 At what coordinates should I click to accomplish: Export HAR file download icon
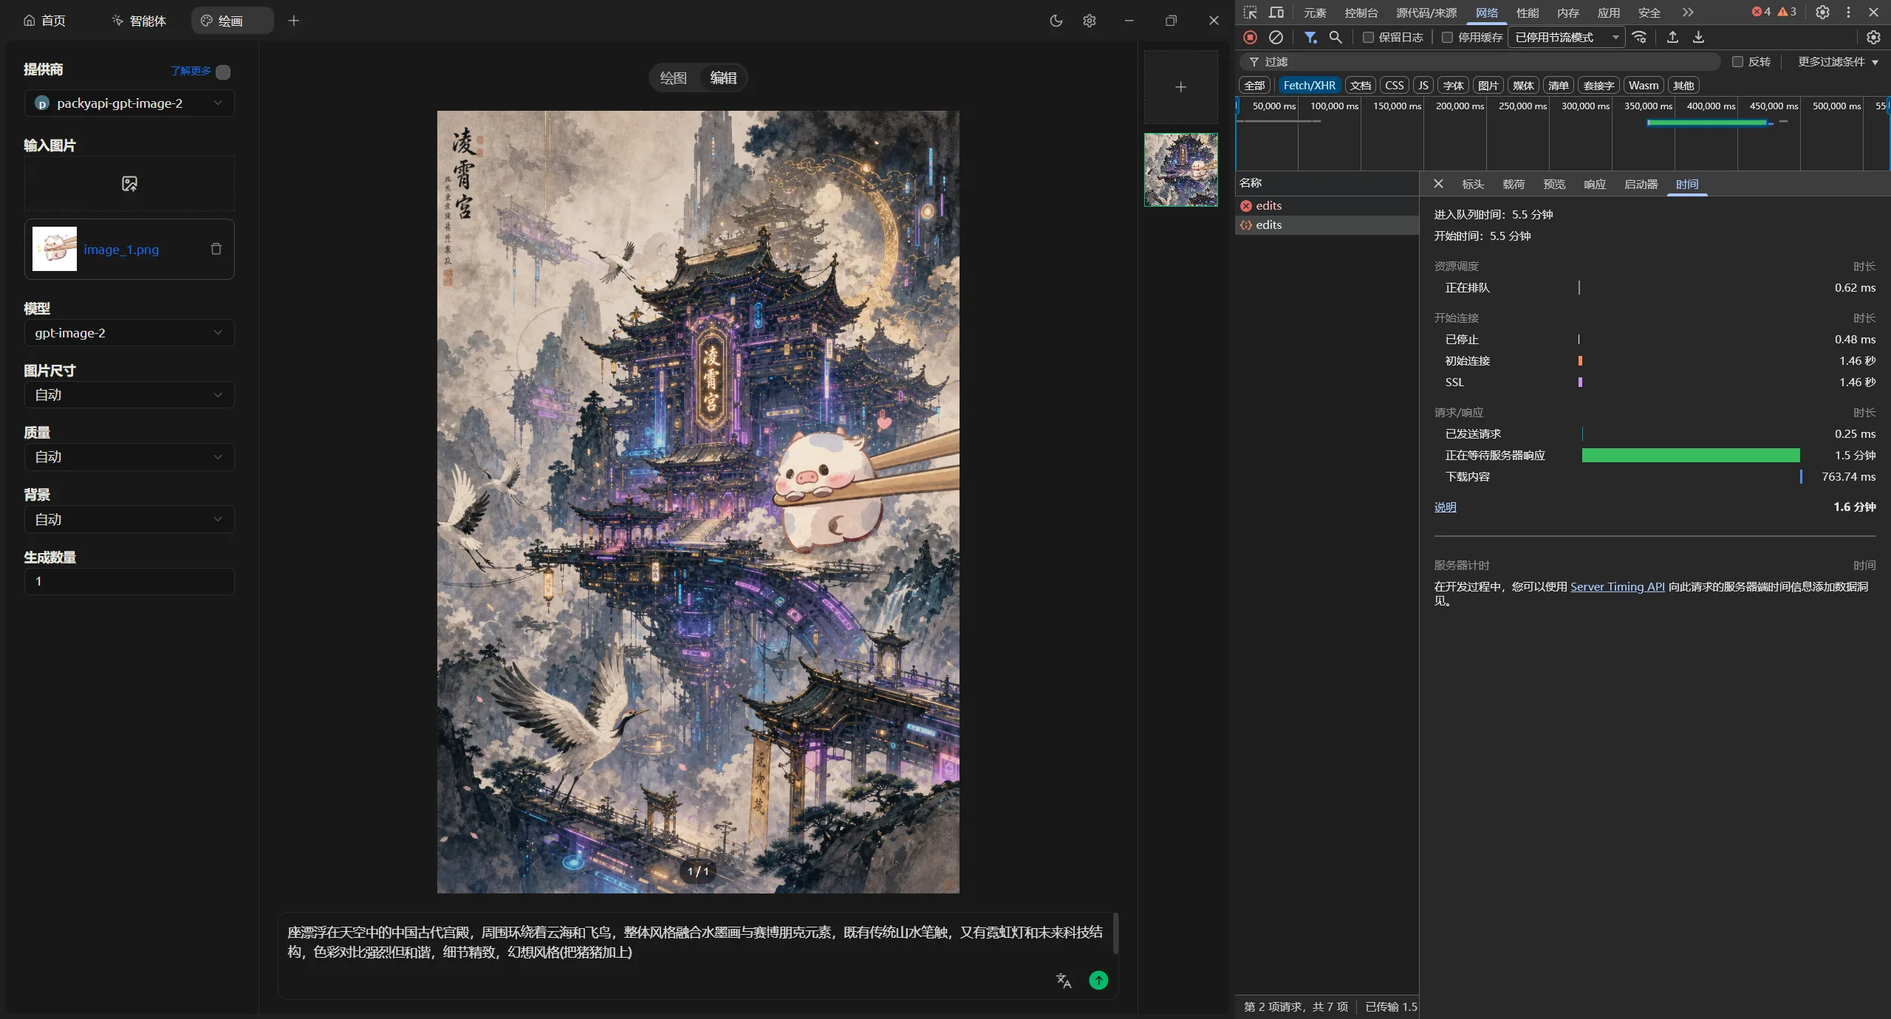(1698, 37)
